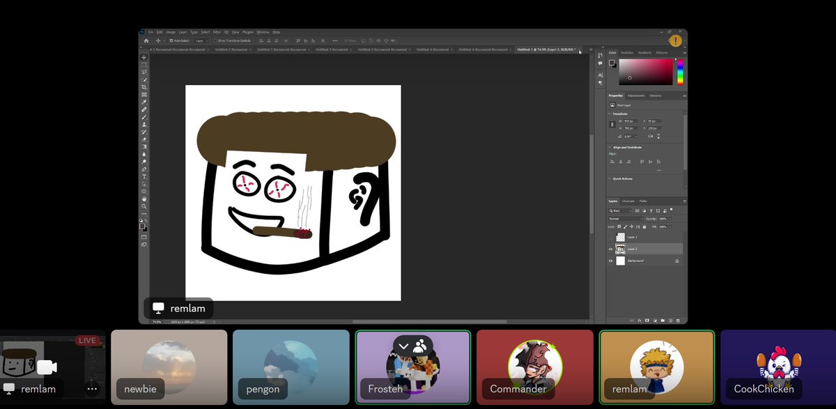This screenshot has height=409, width=836.
Task: Select the Horizontal Type tool
Action: [x=144, y=176]
